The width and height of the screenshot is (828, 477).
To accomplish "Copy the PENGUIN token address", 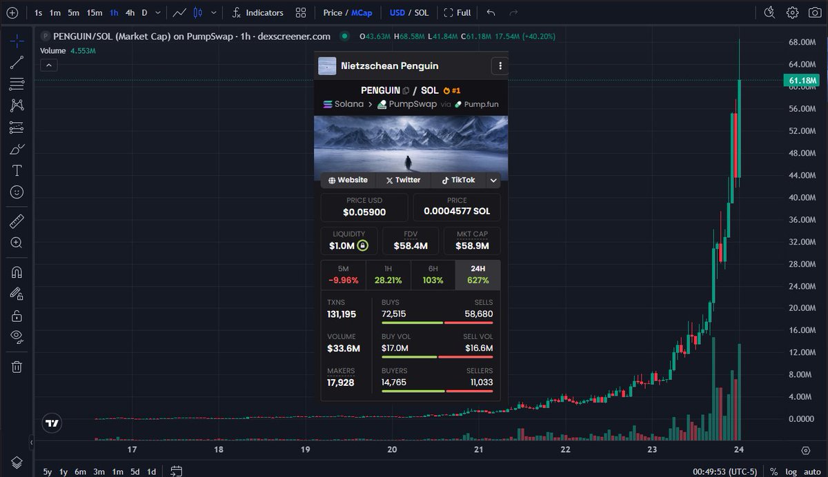I will (x=406, y=90).
